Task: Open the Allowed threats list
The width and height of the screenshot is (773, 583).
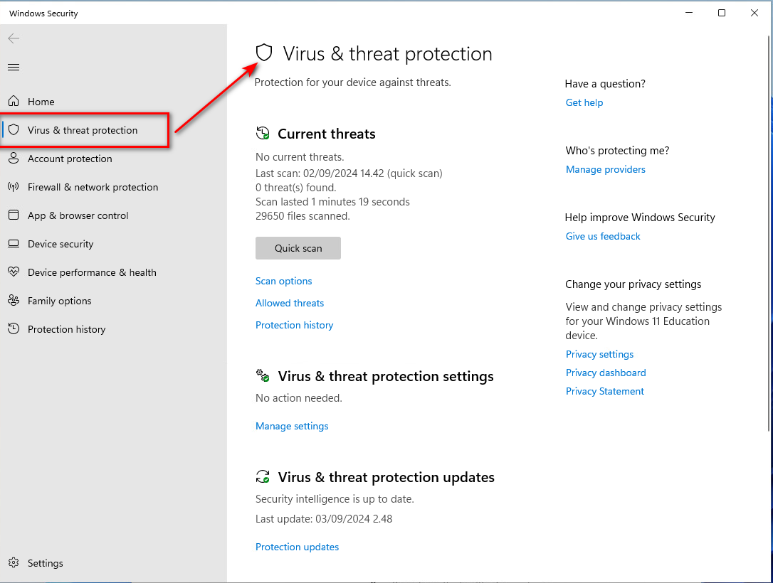Action: click(x=289, y=303)
